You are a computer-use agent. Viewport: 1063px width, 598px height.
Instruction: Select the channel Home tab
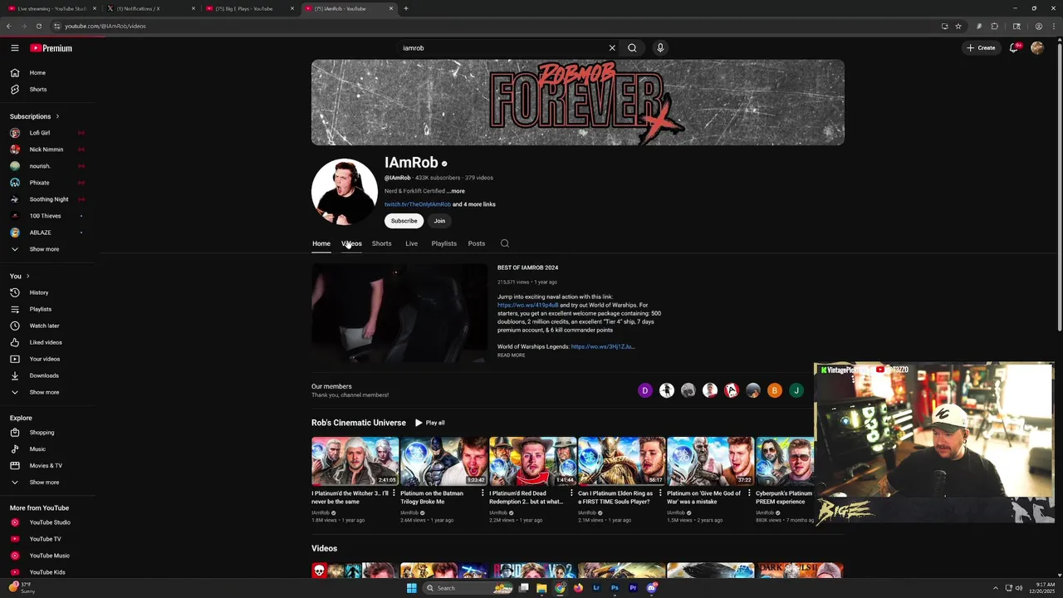(x=321, y=243)
